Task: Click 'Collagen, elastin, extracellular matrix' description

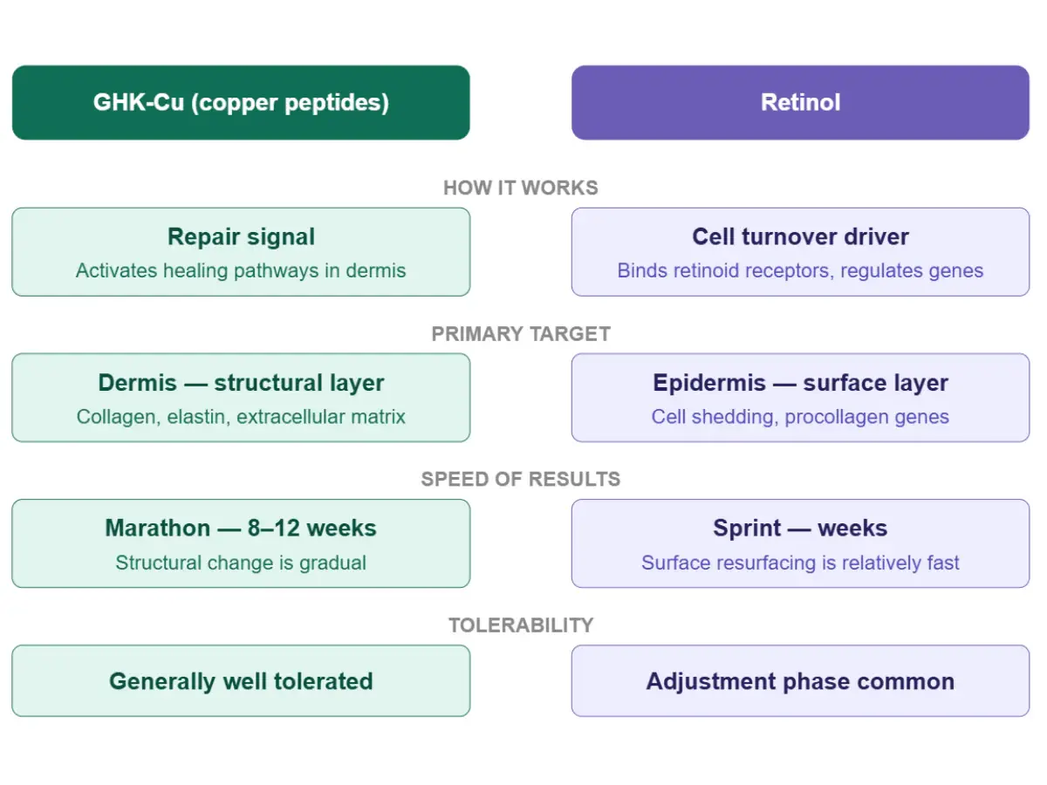Action: pyautogui.click(x=241, y=417)
